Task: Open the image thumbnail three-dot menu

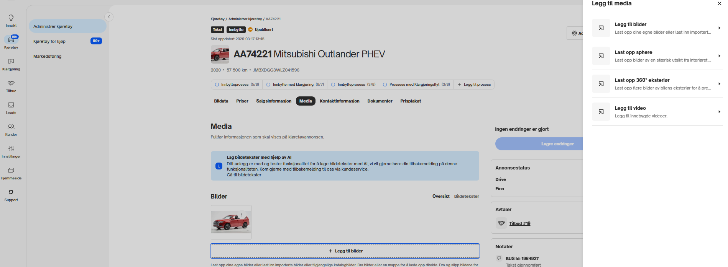Action: (242, 215)
